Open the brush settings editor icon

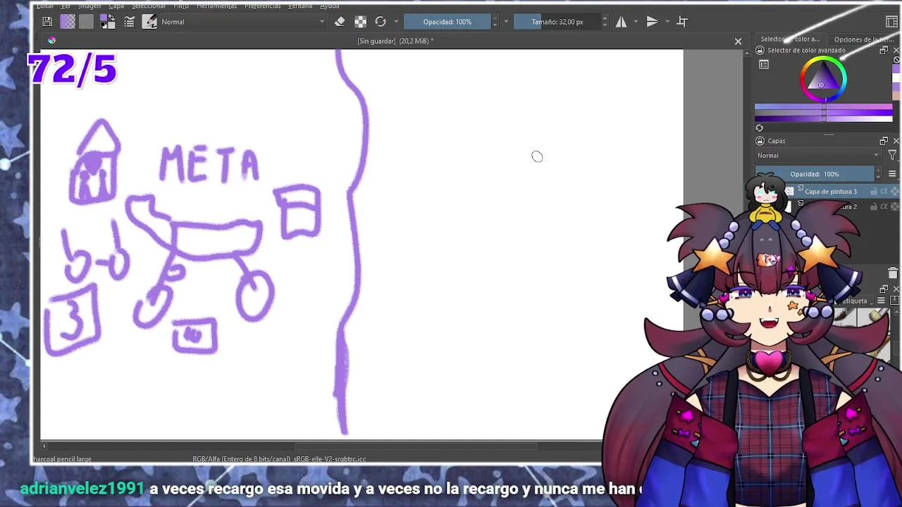pyautogui.click(x=129, y=22)
